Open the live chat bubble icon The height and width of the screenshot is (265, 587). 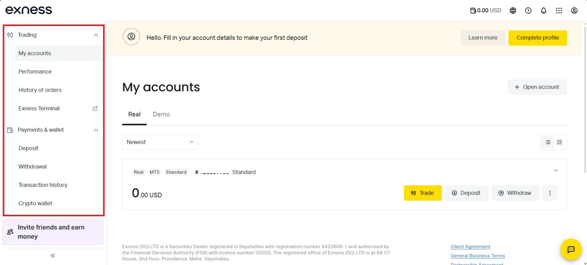[x=571, y=250]
